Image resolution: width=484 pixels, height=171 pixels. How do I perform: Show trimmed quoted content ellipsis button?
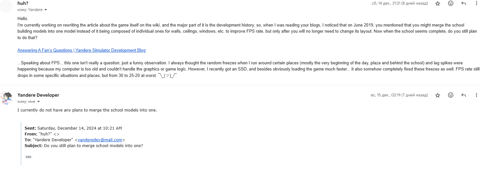pos(28,157)
